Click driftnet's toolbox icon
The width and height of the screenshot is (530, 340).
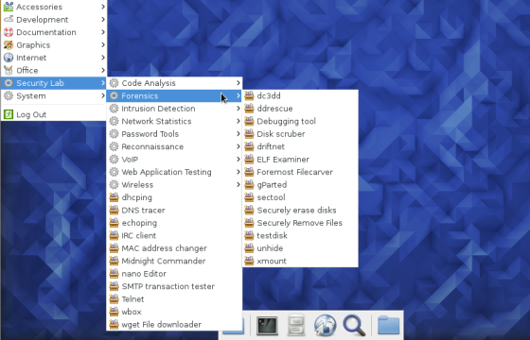pyautogui.click(x=249, y=146)
